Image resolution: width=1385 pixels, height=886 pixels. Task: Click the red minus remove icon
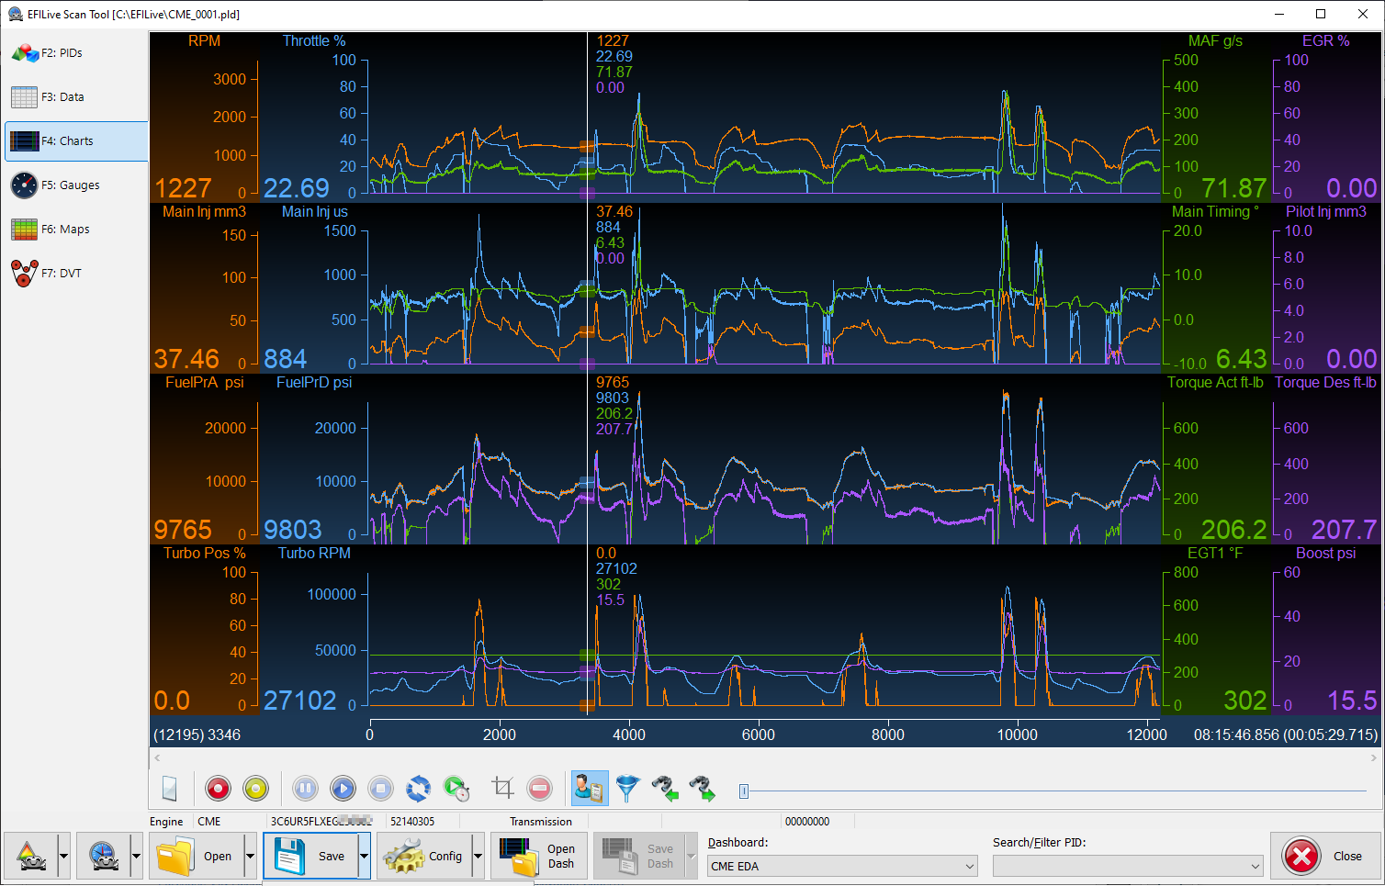coord(540,789)
